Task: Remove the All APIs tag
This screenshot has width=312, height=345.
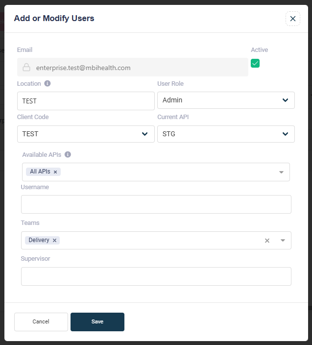Action: [55, 172]
